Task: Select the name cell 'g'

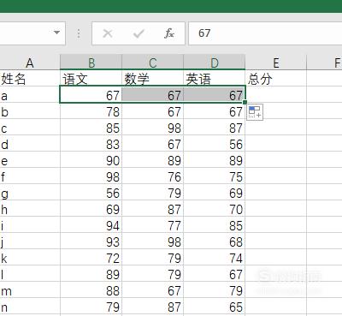Action: 30,193
